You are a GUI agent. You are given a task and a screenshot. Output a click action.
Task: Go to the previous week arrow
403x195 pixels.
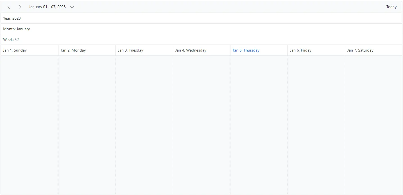point(9,7)
